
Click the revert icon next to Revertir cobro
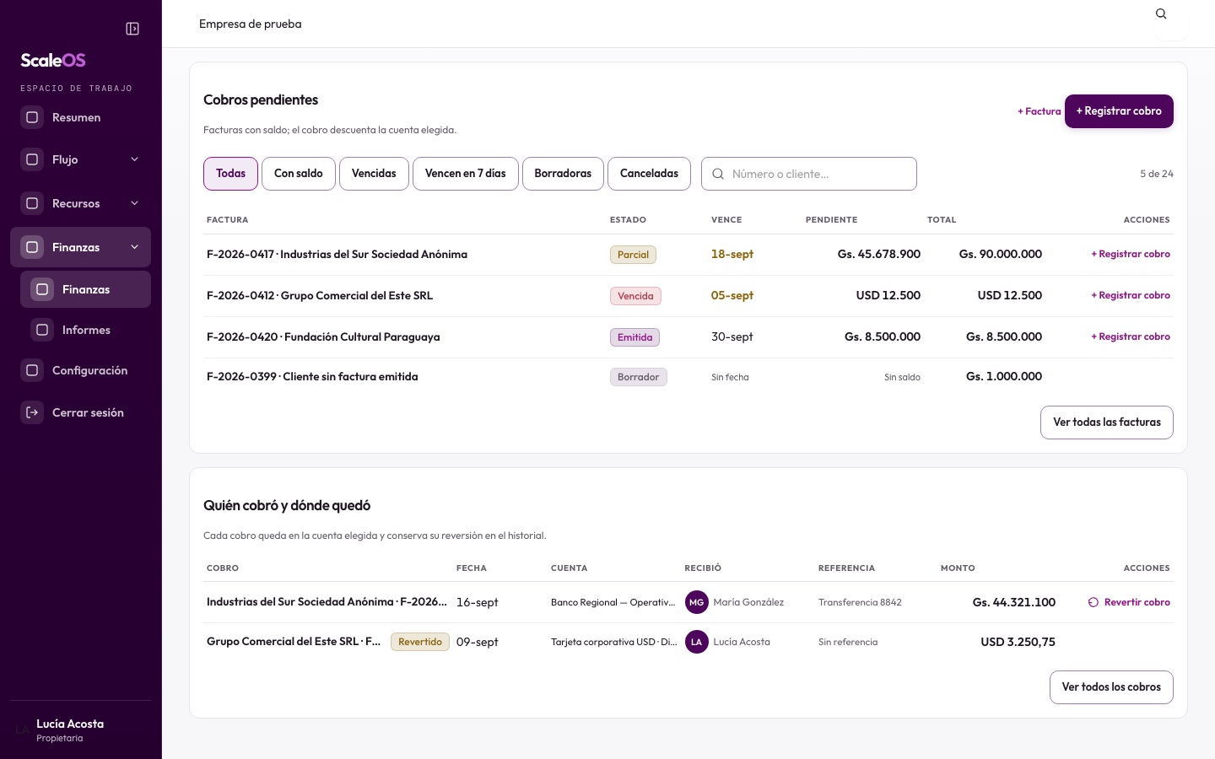[x=1093, y=602]
